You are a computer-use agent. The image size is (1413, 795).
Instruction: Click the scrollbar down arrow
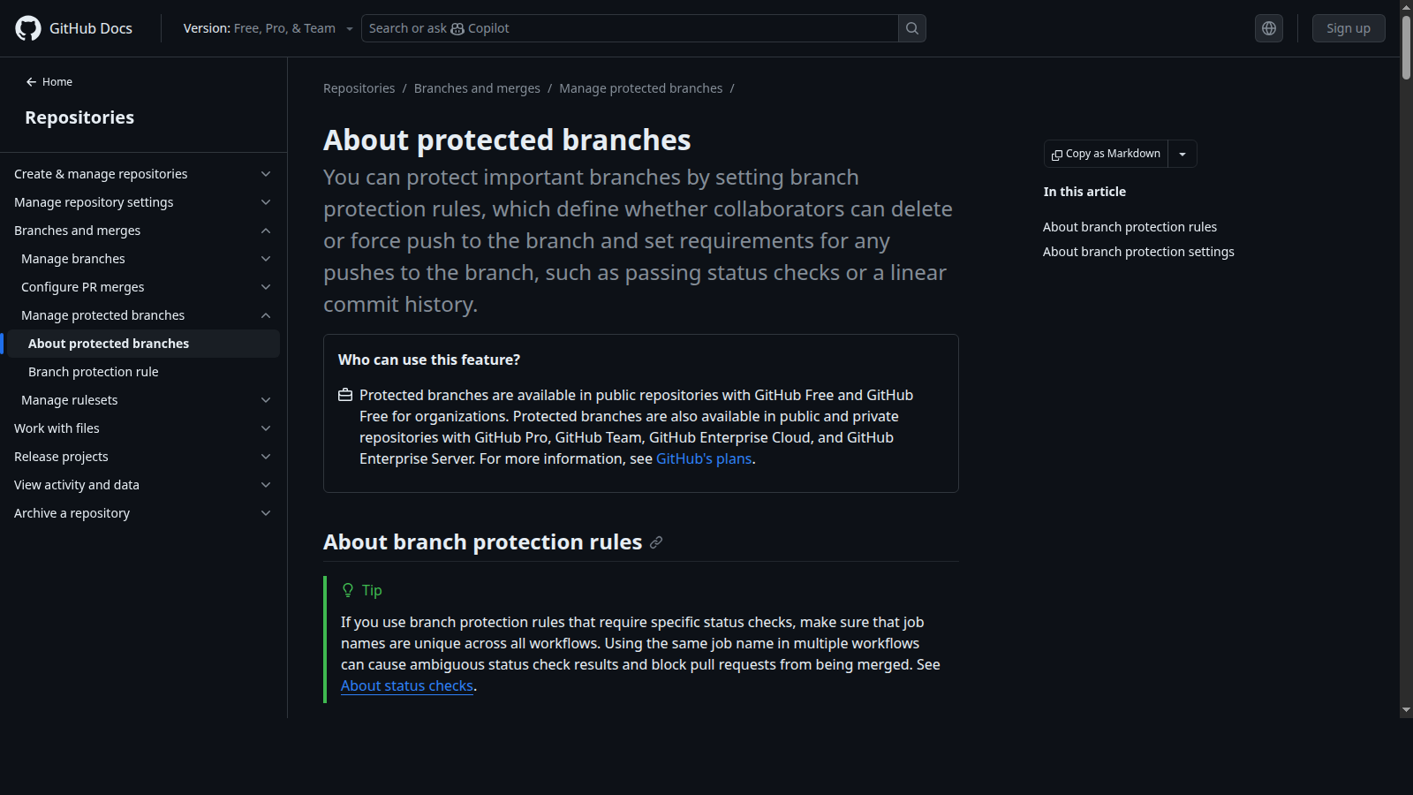(x=1406, y=710)
